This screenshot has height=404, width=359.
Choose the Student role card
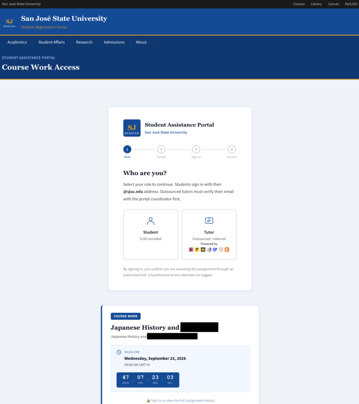(x=151, y=234)
